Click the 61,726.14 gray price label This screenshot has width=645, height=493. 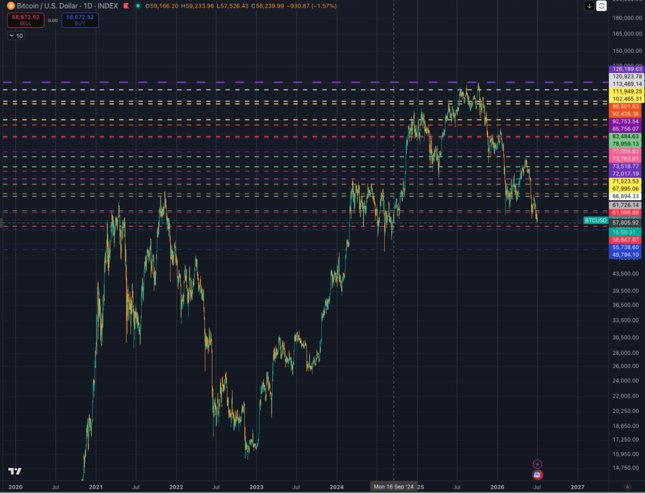point(627,205)
